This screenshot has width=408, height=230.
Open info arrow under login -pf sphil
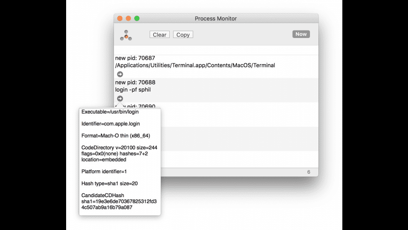coord(120,99)
